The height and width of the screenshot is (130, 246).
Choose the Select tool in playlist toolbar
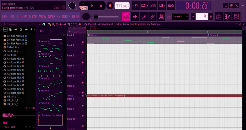pos(72,24)
